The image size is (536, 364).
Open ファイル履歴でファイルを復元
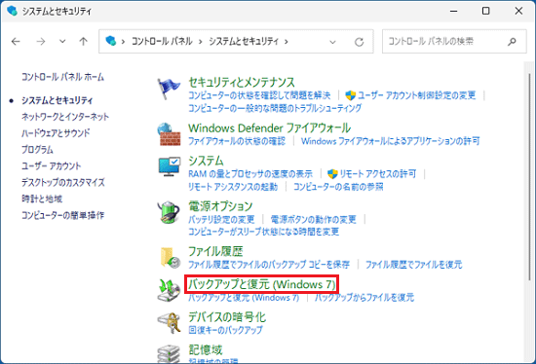pos(413,265)
